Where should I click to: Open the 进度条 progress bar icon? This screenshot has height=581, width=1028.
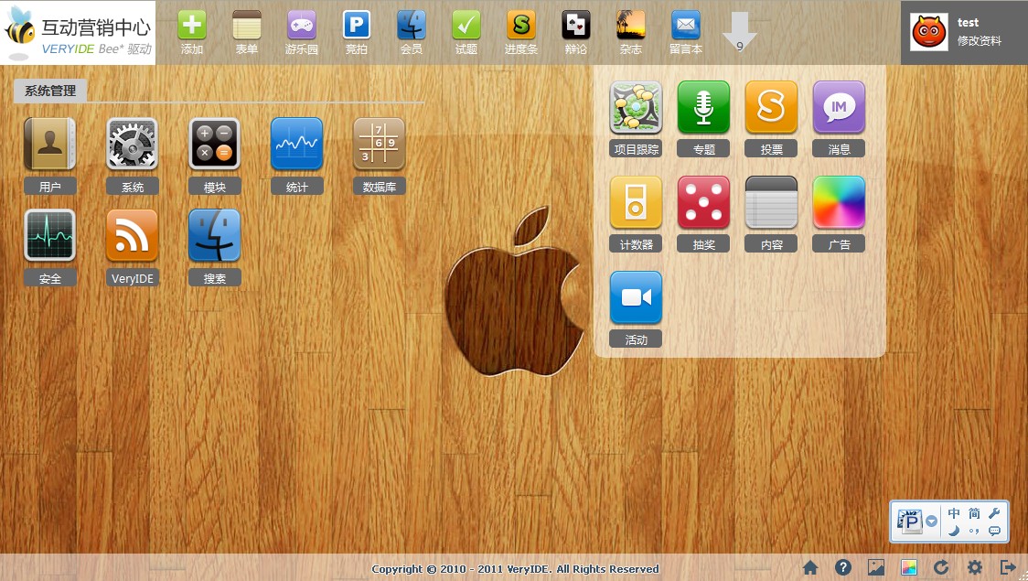[521, 26]
